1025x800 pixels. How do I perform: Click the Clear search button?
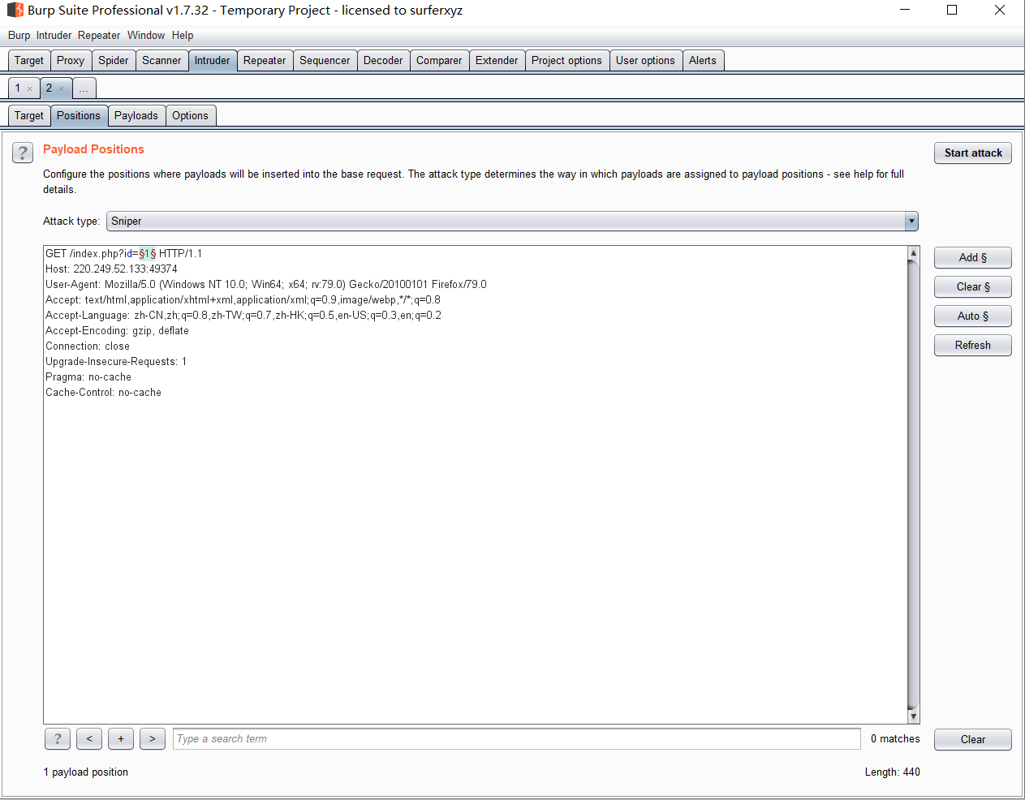pyautogui.click(x=973, y=740)
